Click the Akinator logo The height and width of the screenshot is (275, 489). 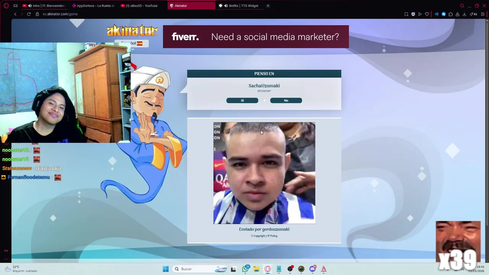pyautogui.click(x=132, y=30)
